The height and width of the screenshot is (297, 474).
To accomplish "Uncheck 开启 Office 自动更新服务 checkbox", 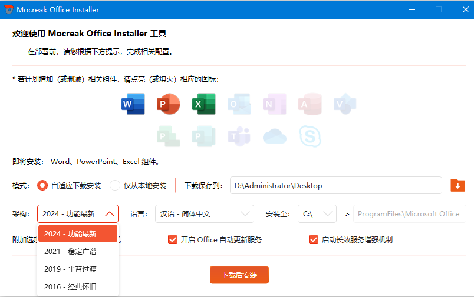I will point(173,240).
